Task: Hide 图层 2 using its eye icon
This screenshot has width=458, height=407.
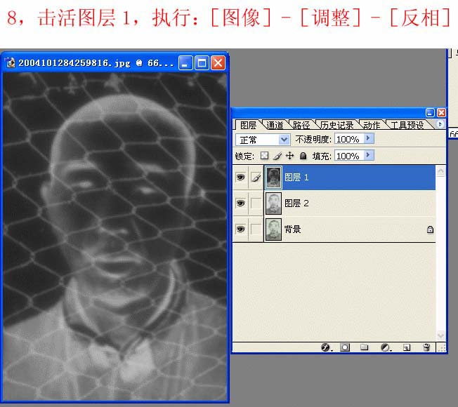Action: click(x=240, y=203)
